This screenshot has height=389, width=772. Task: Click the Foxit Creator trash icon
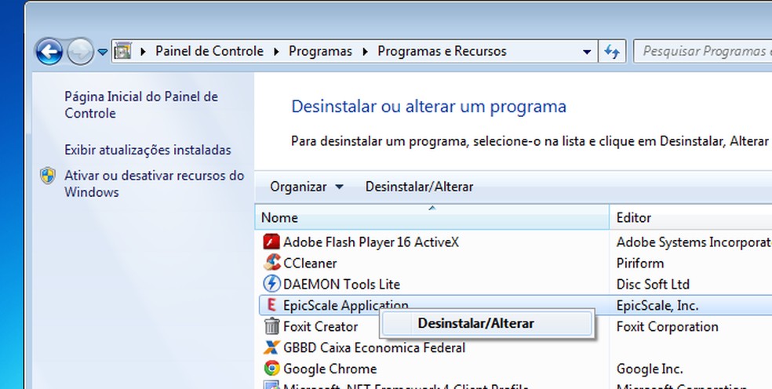pos(271,326)
